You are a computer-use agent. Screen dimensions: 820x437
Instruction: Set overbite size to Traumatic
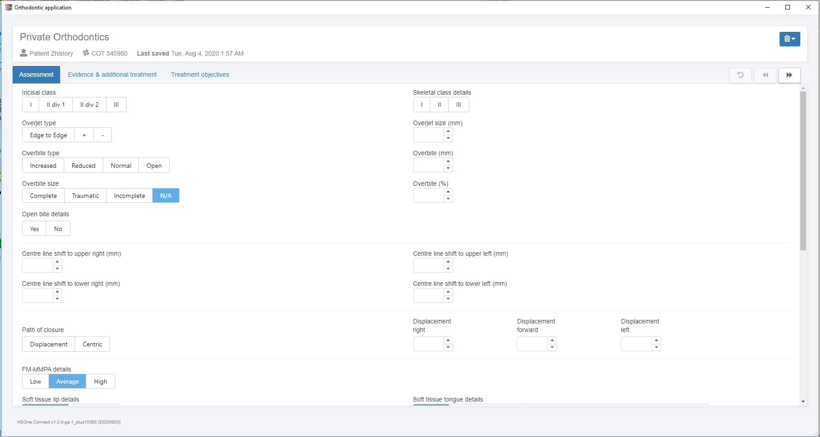click(x=85, y=196)
